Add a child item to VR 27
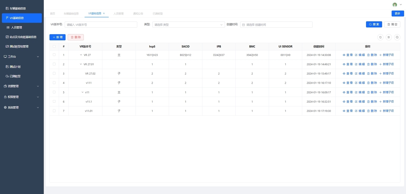The image size is (406, 194). pos(386,55)
